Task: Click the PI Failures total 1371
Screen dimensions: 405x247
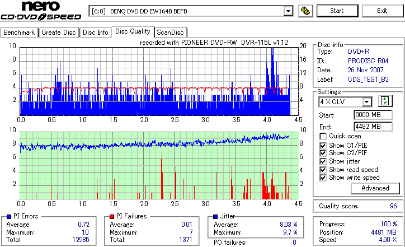Action: [186, 240]
